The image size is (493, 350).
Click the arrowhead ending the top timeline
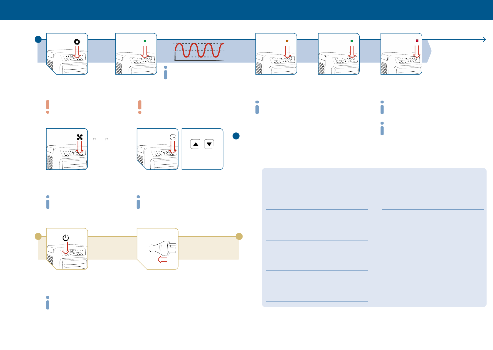click(x=484, y=39)
